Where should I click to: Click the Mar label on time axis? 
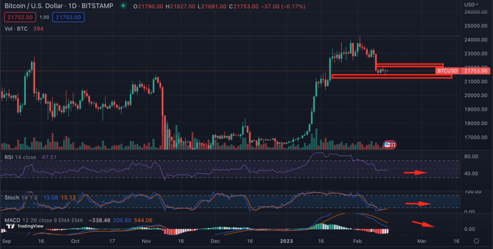pos(421,241)
